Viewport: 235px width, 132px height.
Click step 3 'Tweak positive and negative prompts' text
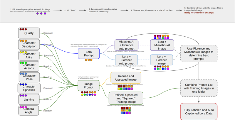coord(103,10)
